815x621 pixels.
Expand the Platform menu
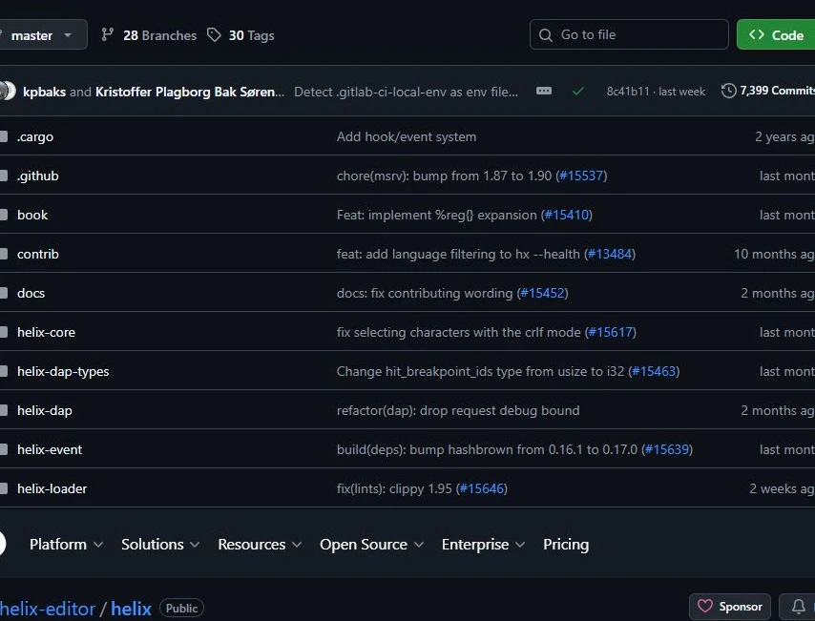coord(66,544)
